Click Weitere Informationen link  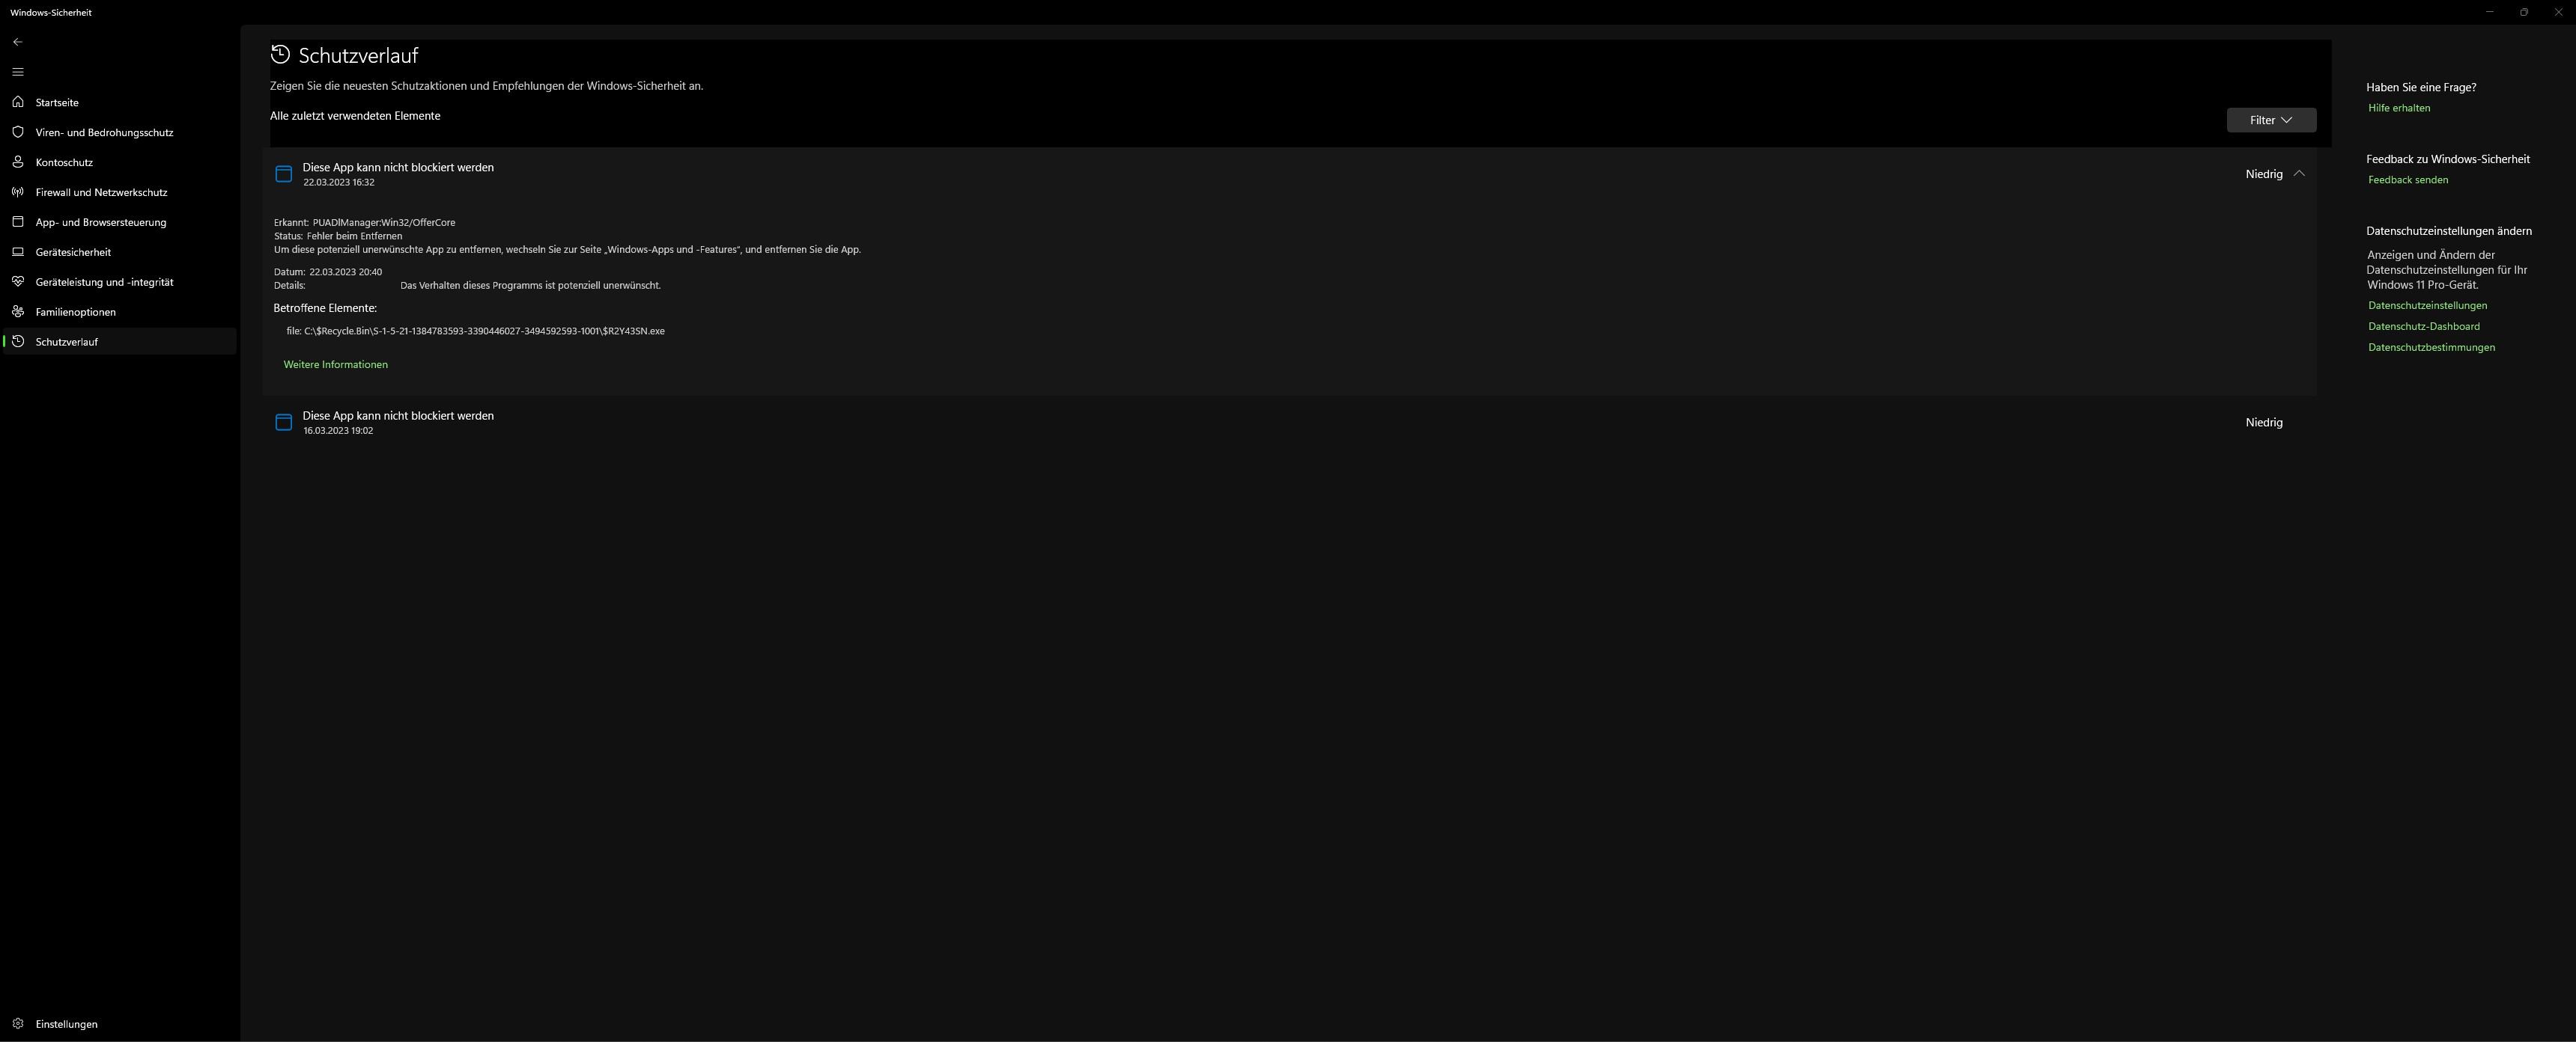click(x=336, y=364)
